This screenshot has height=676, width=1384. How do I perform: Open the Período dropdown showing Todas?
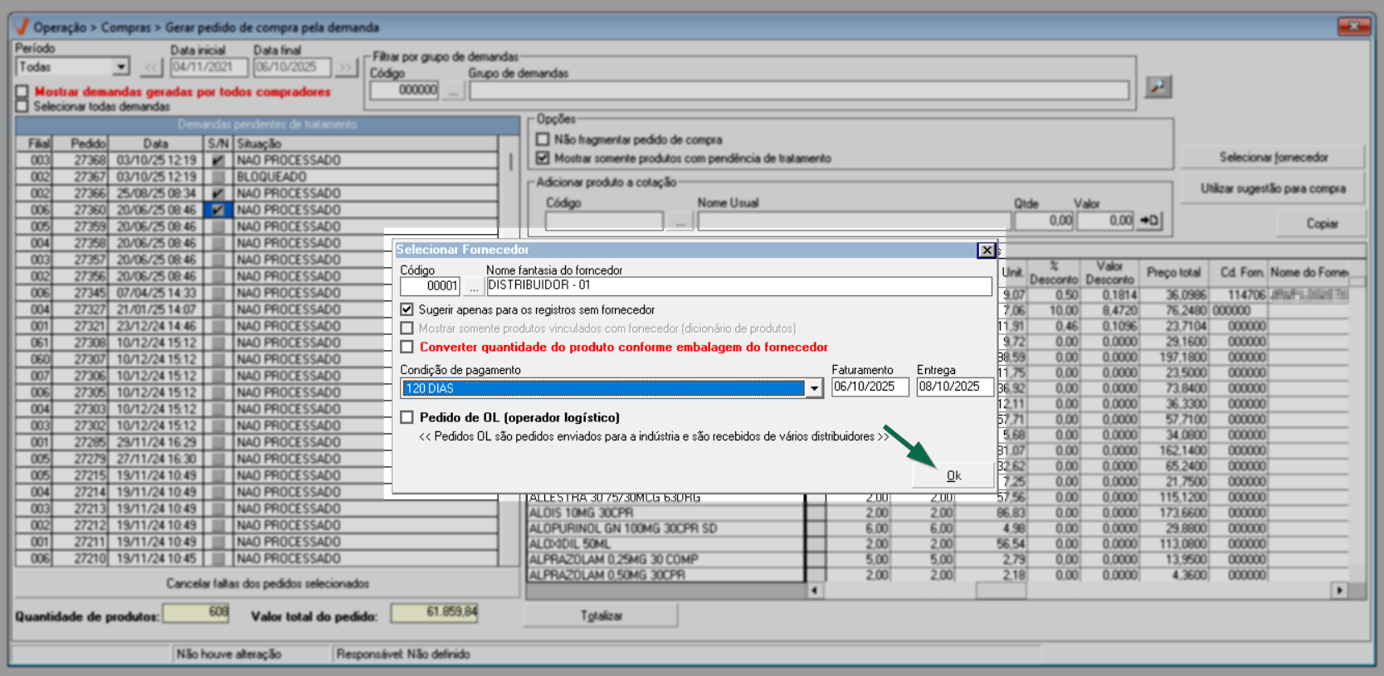pyautogui.click(x=121, y=67)
